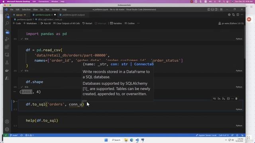Toggle bottom panel layout icon
255x143 pixels.
pos(212,10)
